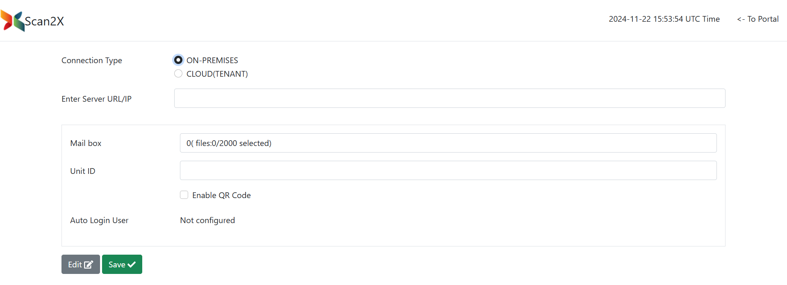Open the Mail box files selection field
This screenshot has width=787, height=285.
pos(448,143)
